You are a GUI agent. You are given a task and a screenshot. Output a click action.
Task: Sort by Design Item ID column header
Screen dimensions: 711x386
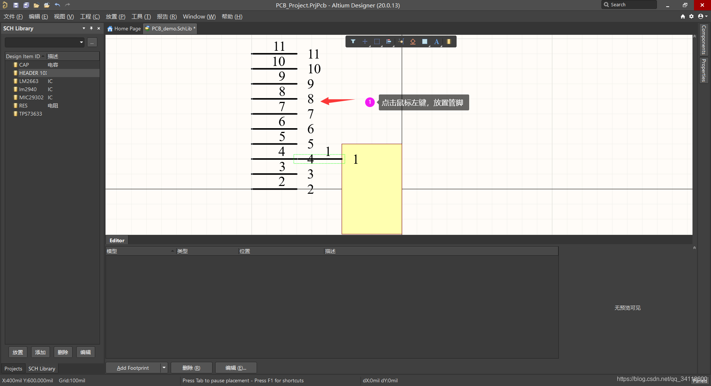click(x=25, y=56)
